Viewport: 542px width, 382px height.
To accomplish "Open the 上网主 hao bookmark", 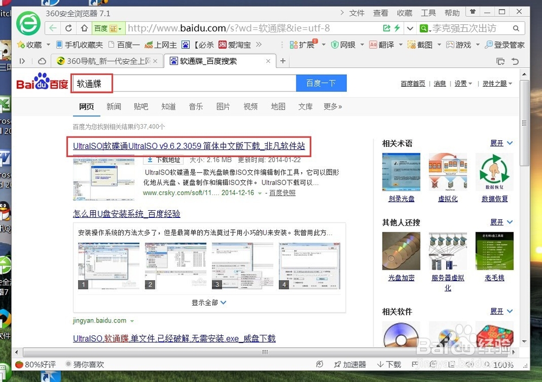I will [161, 44].
